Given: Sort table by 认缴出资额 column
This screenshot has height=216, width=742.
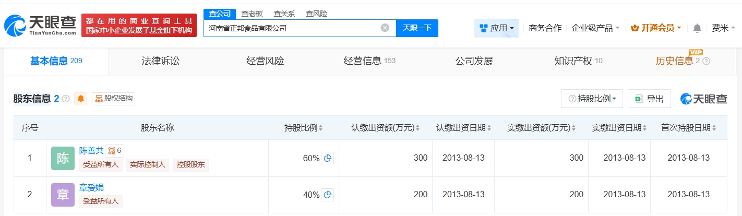Looking at the screenshot, I should (x=387, y=128).
